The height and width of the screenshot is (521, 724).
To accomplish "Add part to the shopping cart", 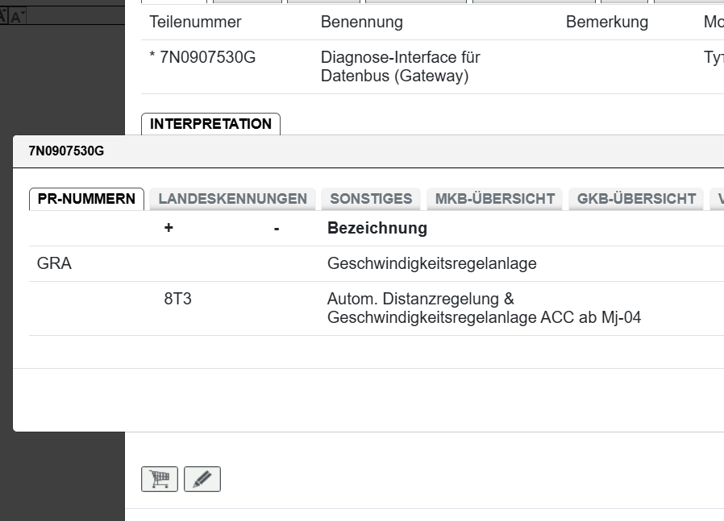I will click(159, 478).
